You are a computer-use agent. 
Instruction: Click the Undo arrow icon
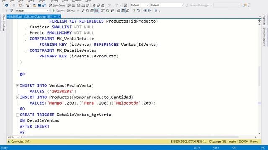[x=109, y=5]
